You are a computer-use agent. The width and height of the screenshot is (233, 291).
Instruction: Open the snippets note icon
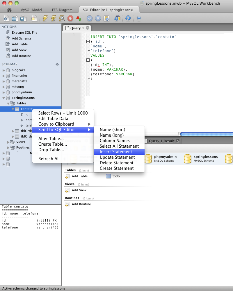pos(34,18)
